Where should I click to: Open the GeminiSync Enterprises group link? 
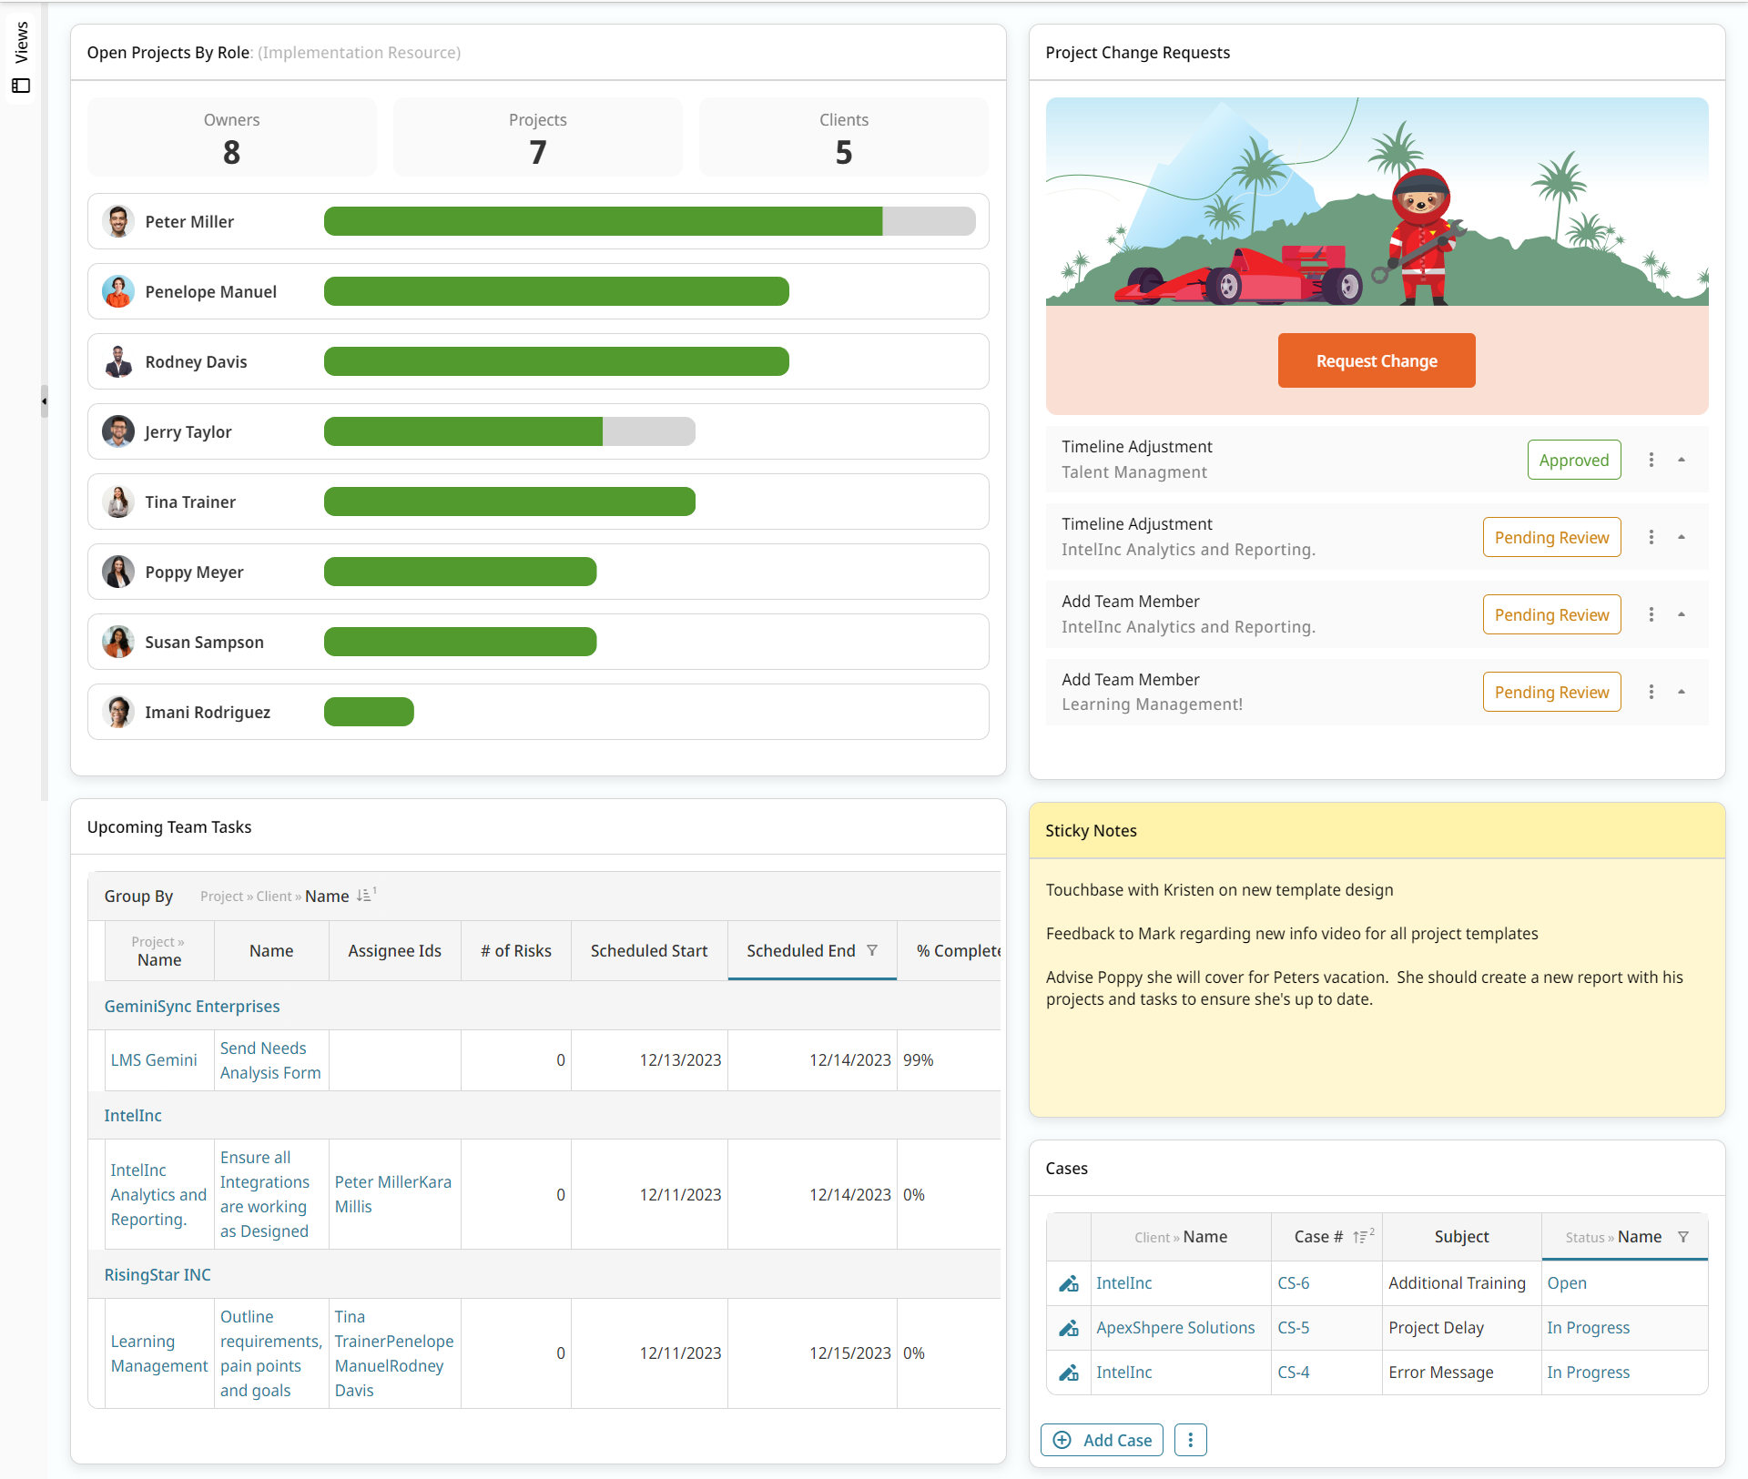[x=191, y=1006]
